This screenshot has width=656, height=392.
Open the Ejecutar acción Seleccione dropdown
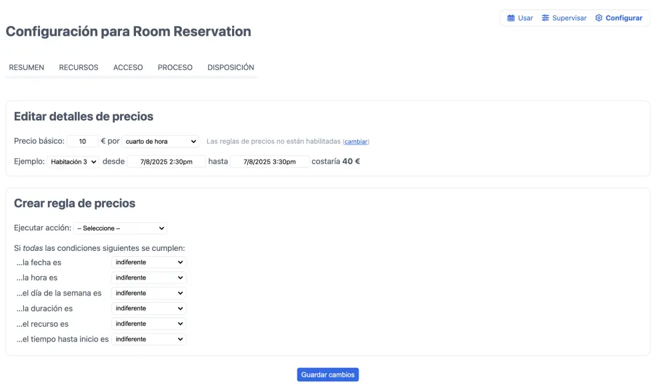121,228
